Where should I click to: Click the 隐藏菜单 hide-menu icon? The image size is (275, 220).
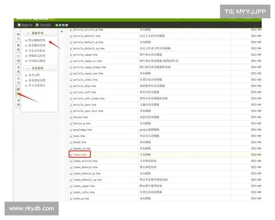[19, 25]
